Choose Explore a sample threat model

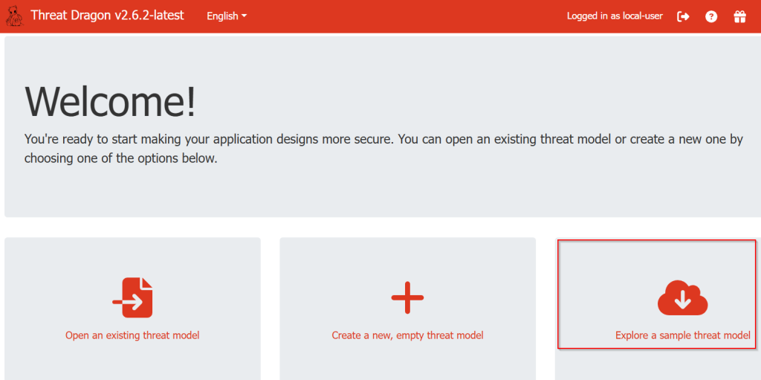pyautogui.click(x=683, y=335)
